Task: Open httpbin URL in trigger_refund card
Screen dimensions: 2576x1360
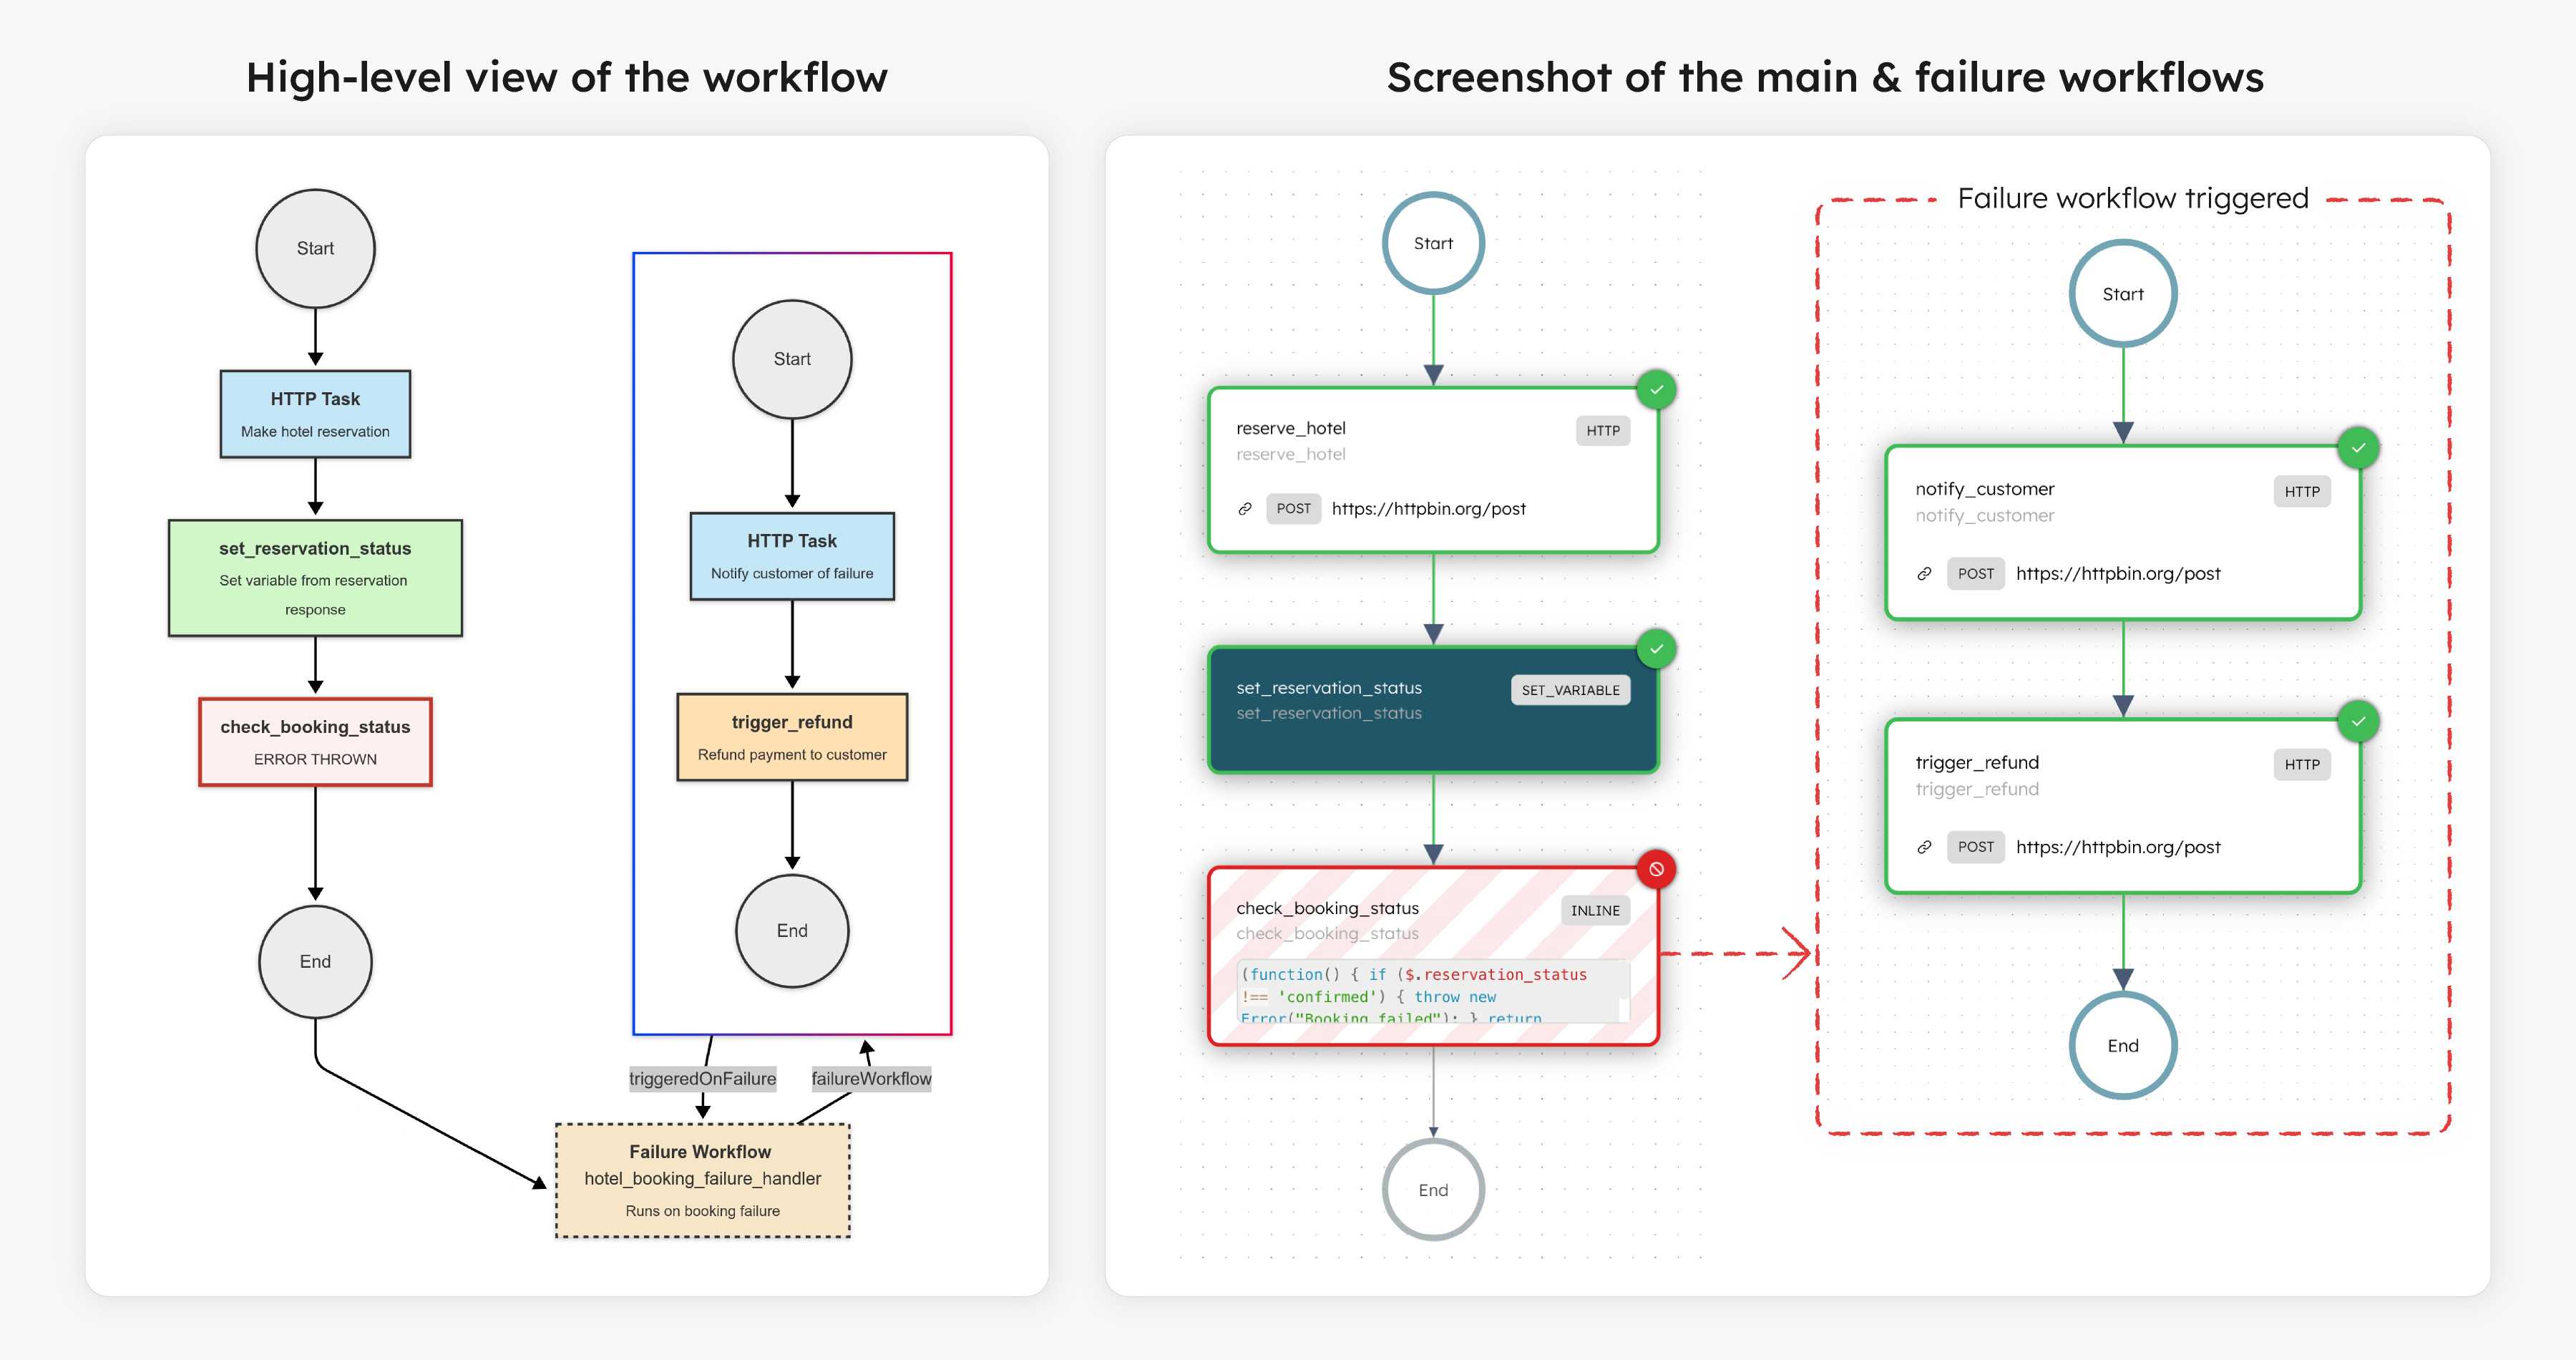Action: click(2117, 847)
